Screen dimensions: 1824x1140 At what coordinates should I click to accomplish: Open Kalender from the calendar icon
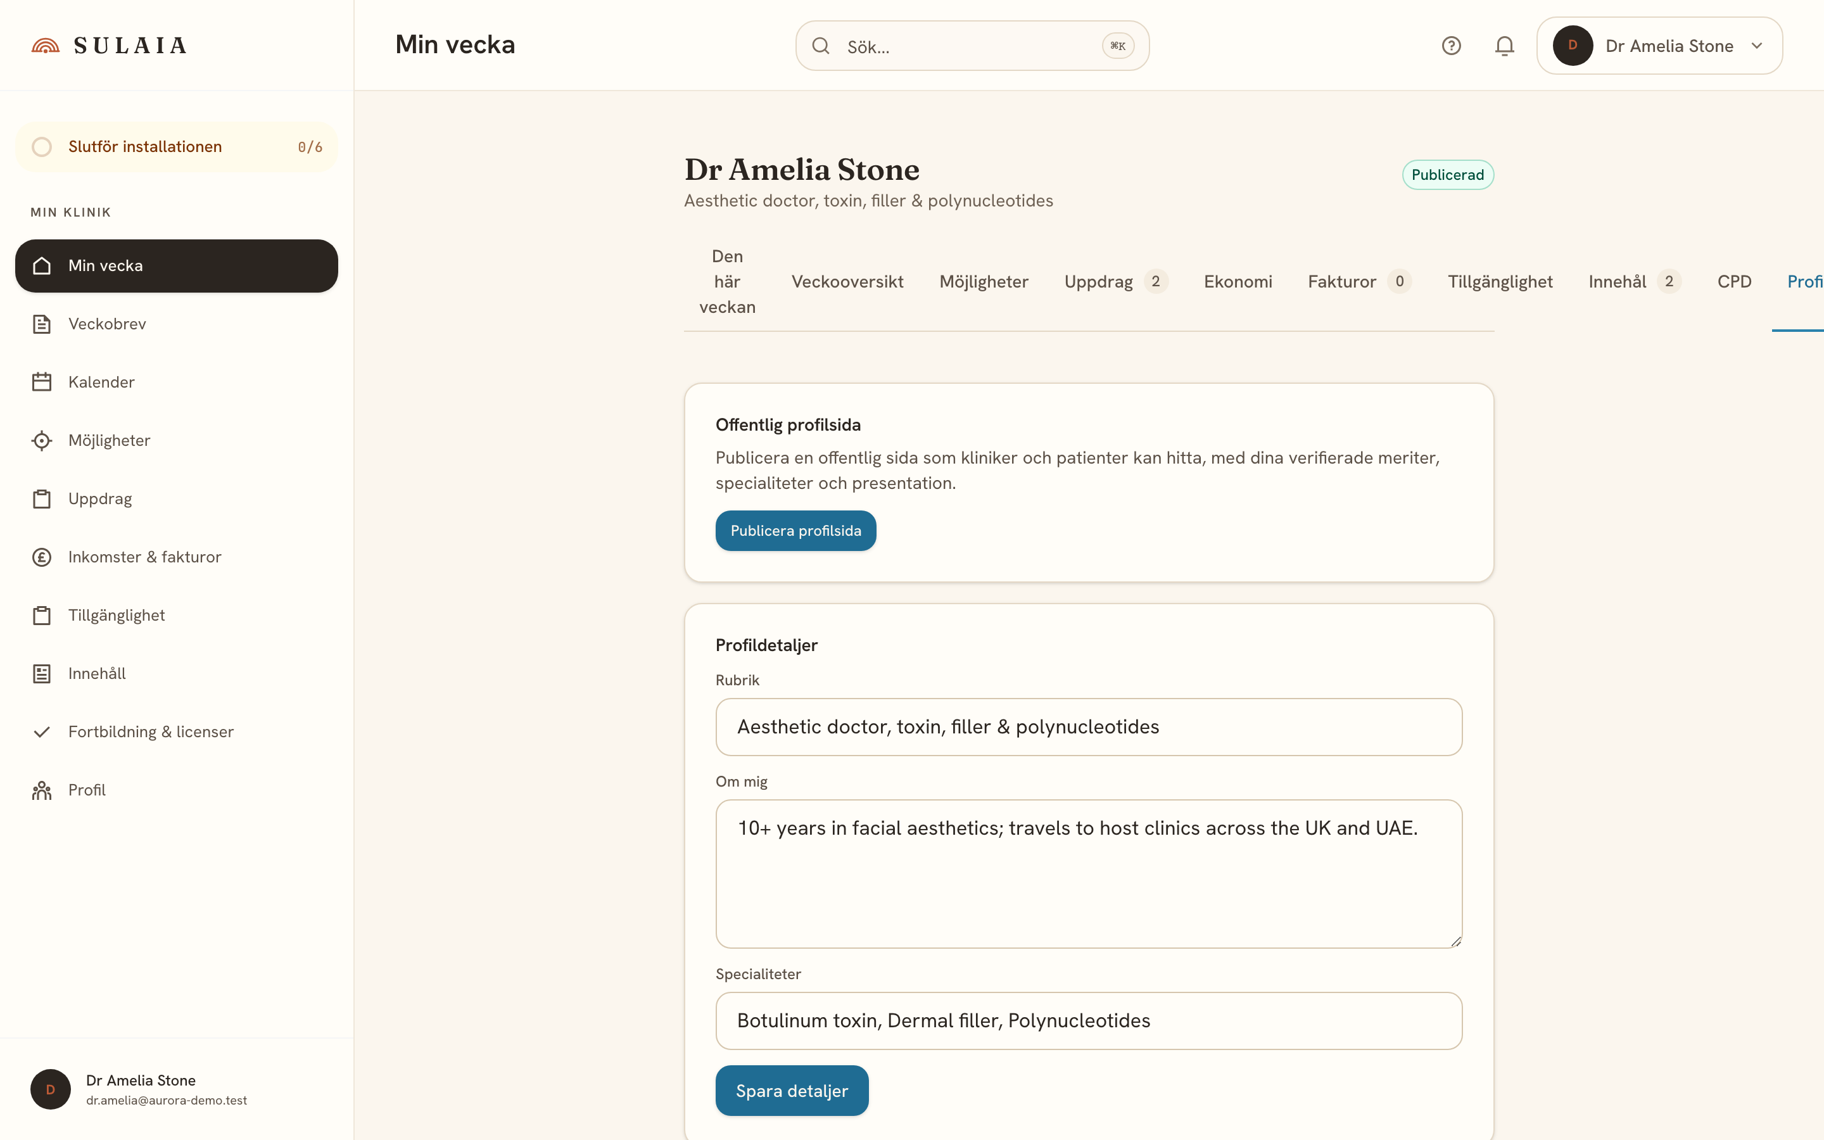(41, 383)
